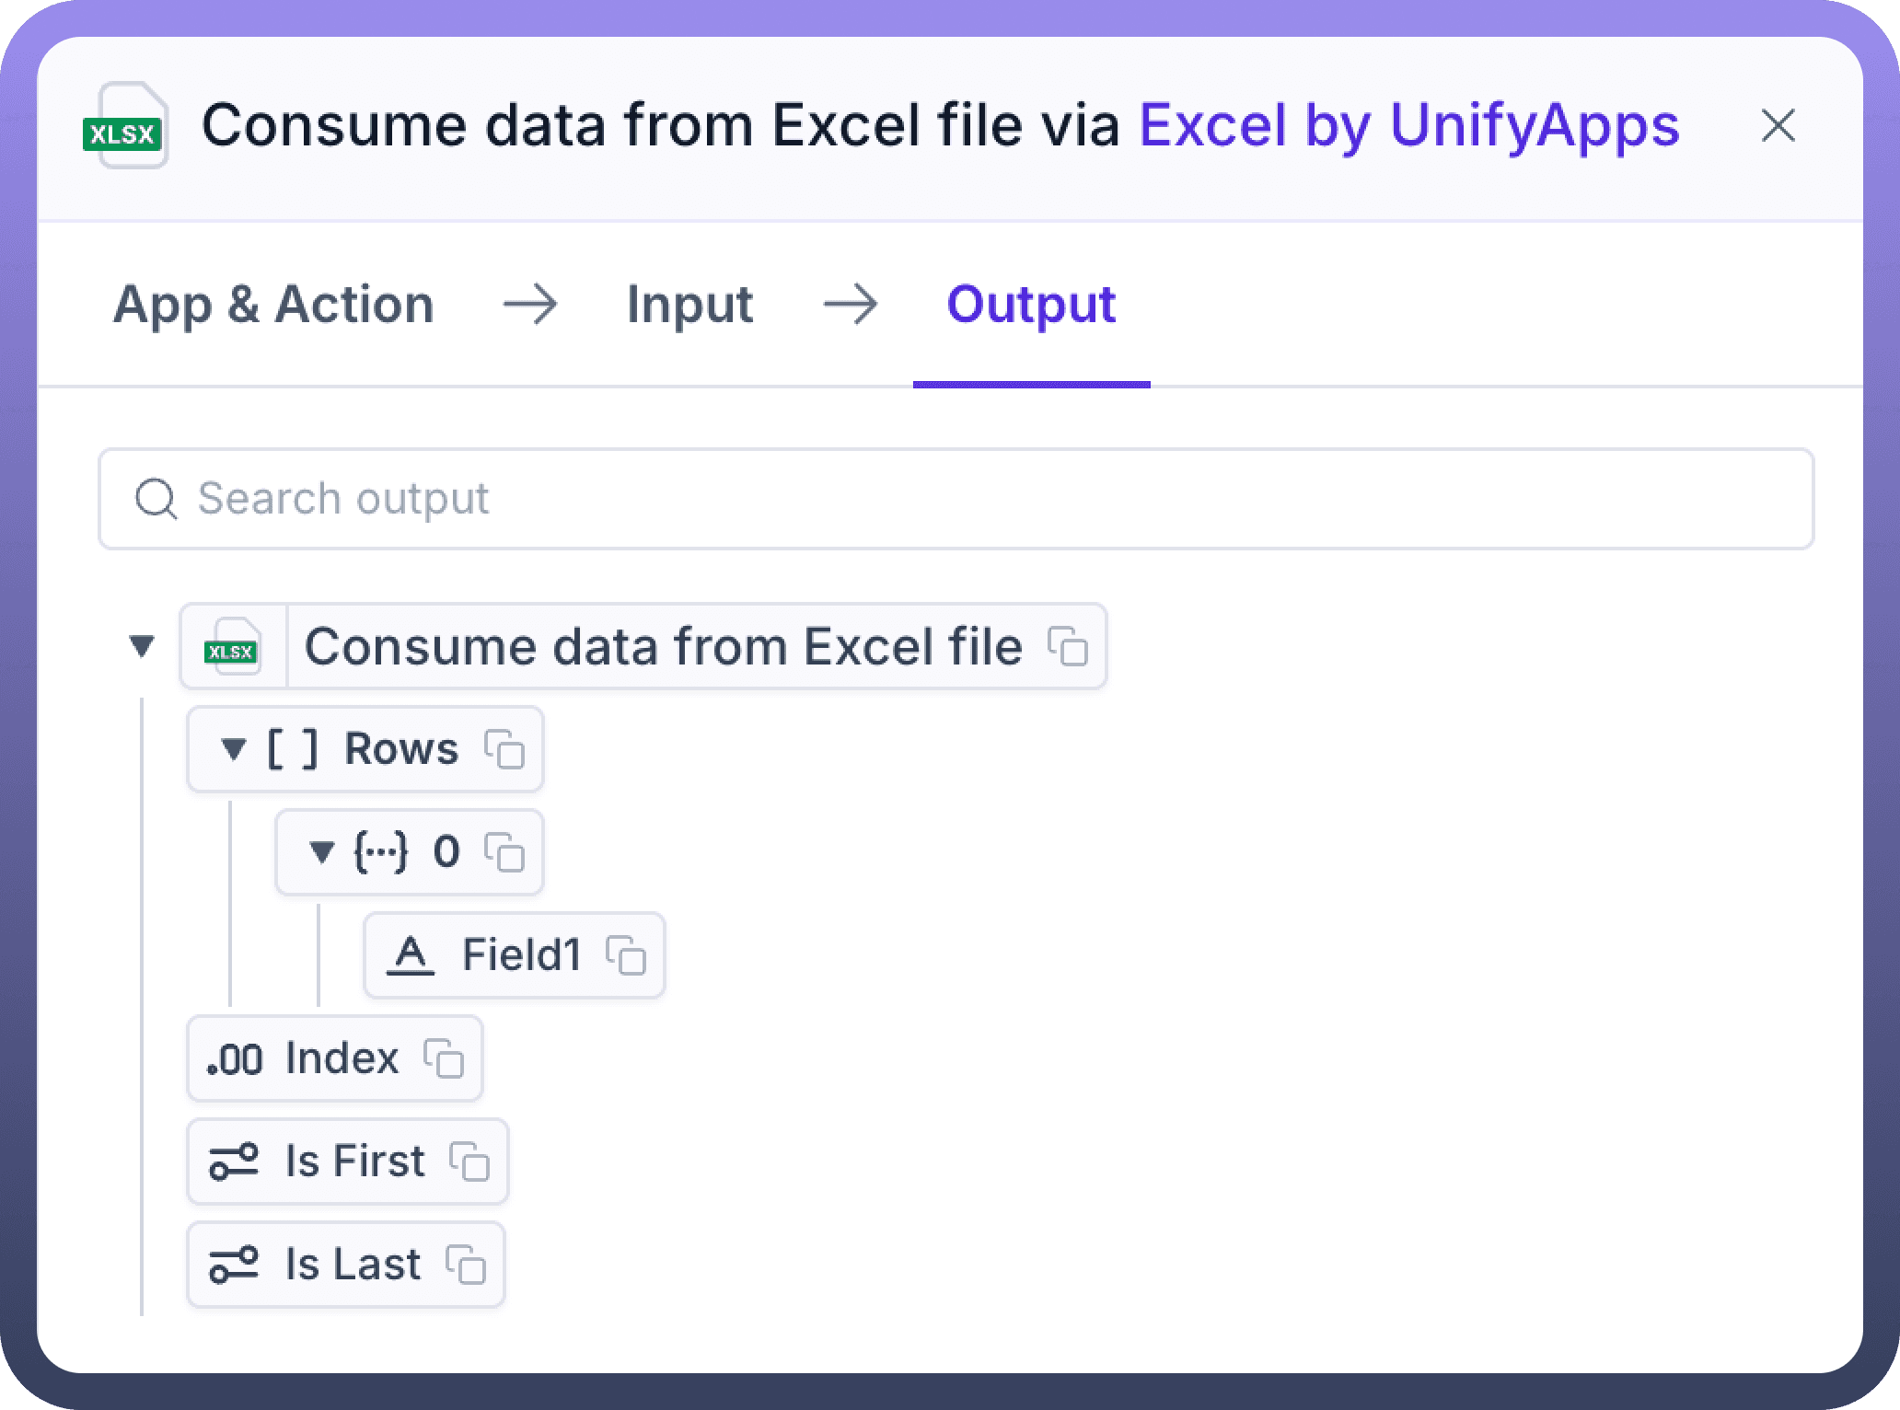Open the Excel by UnifyApps link

click(1408, 125)
